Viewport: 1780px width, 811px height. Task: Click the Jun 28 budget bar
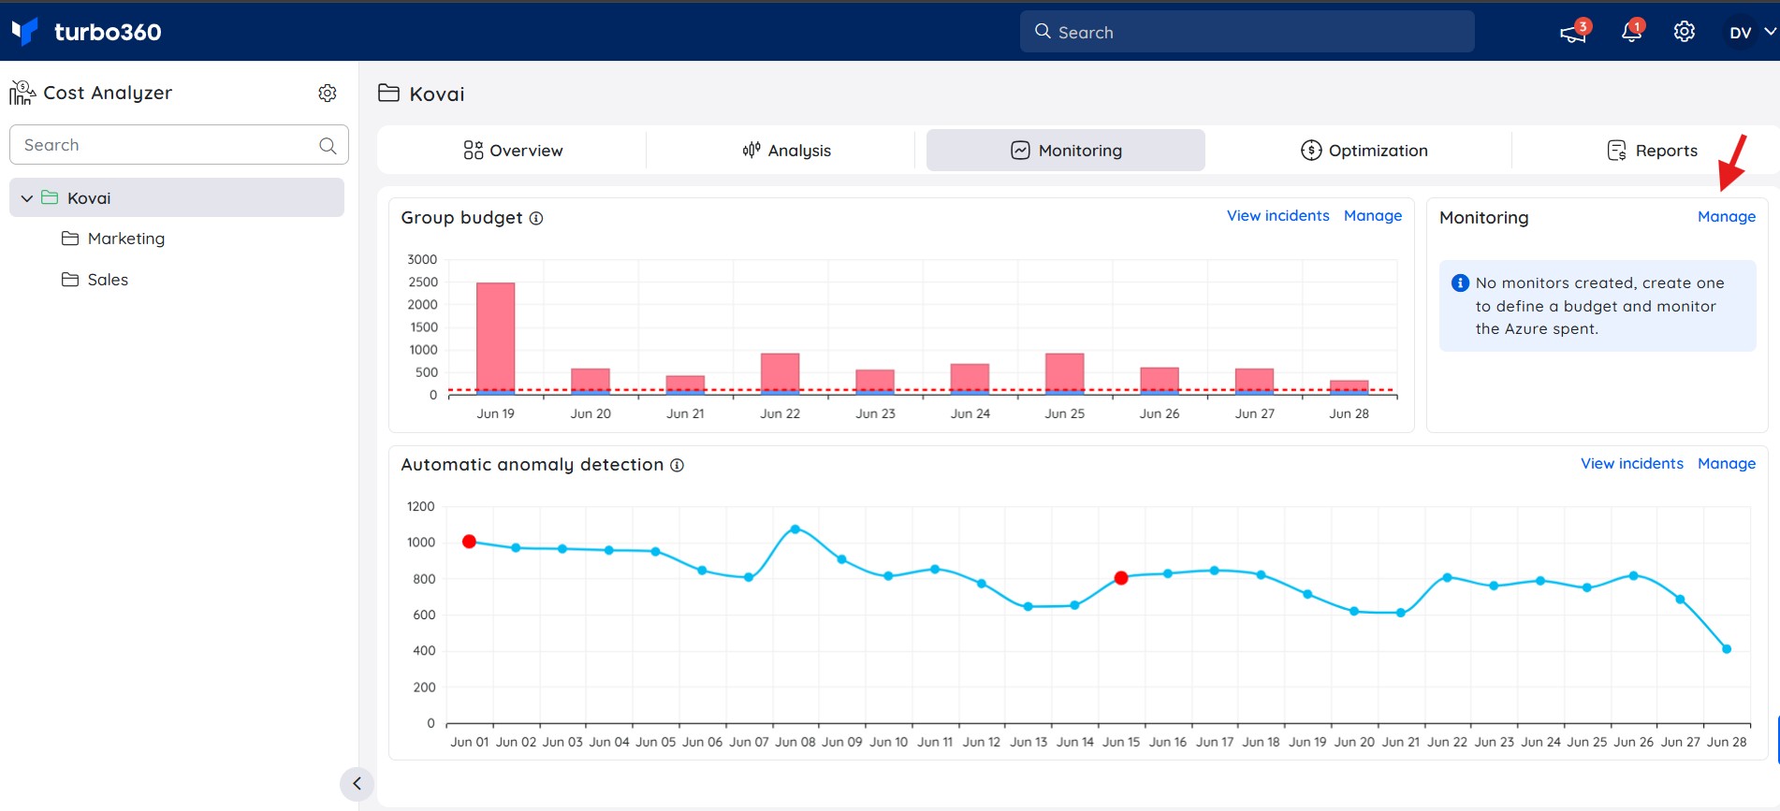(1349, 387)
